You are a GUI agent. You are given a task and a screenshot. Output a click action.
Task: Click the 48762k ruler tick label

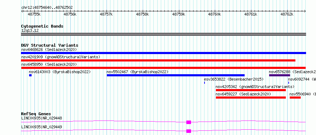tap(287, 14)
